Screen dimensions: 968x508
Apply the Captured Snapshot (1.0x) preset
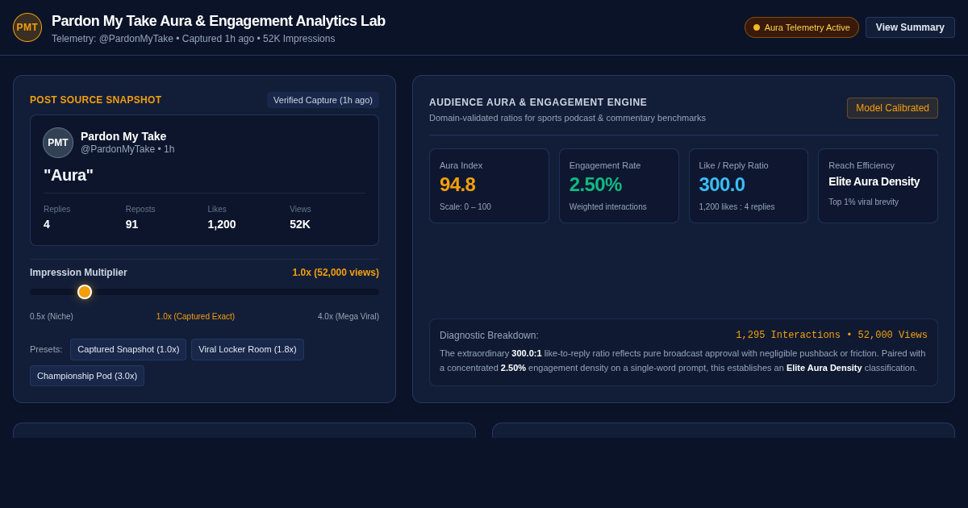[128, 349]
